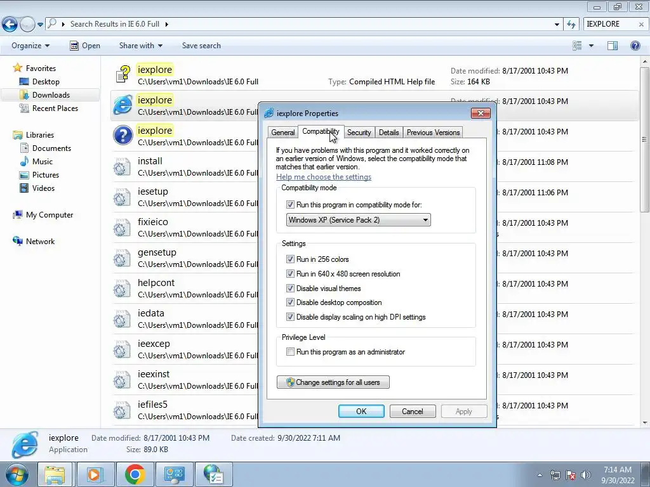This screenshot has width=650, height=487.
Task: Uncheck Run in 640 x 480 screen resolution
Action: click(x=290, y=274)
